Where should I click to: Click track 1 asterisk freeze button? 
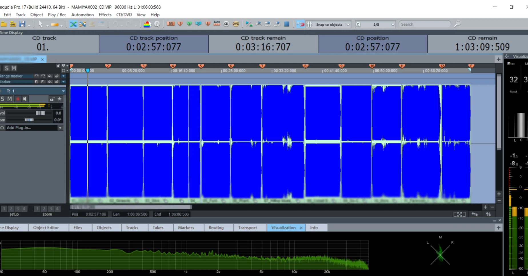[59, 99]
